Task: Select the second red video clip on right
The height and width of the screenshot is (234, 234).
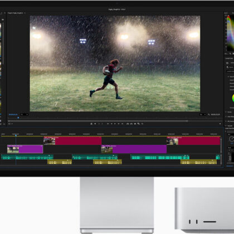Action: click(193, 141)
